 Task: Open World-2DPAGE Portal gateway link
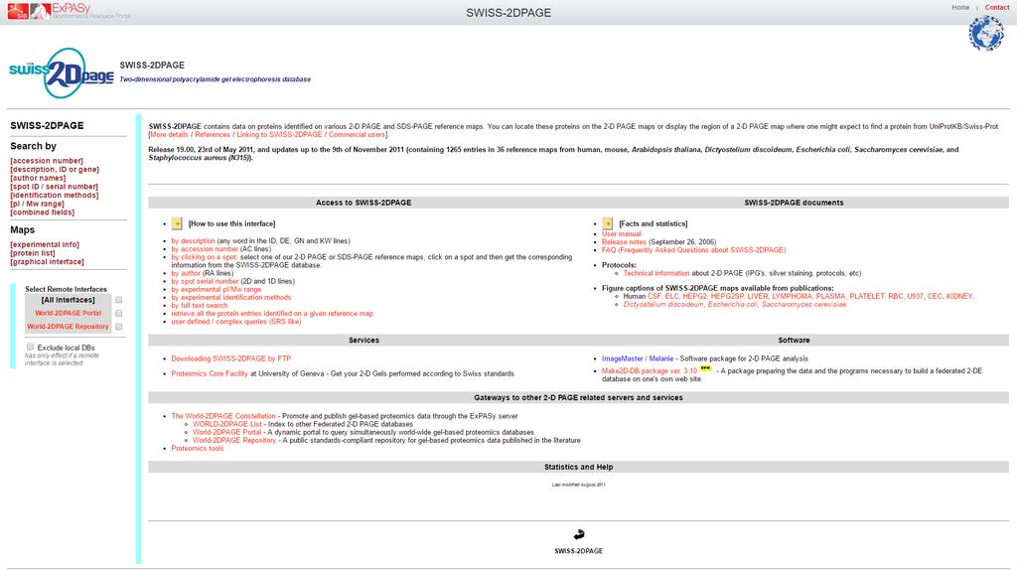[227, 433]
